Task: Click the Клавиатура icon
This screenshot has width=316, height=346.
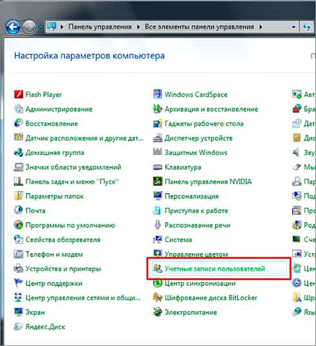Action: [x=157, y=167]
